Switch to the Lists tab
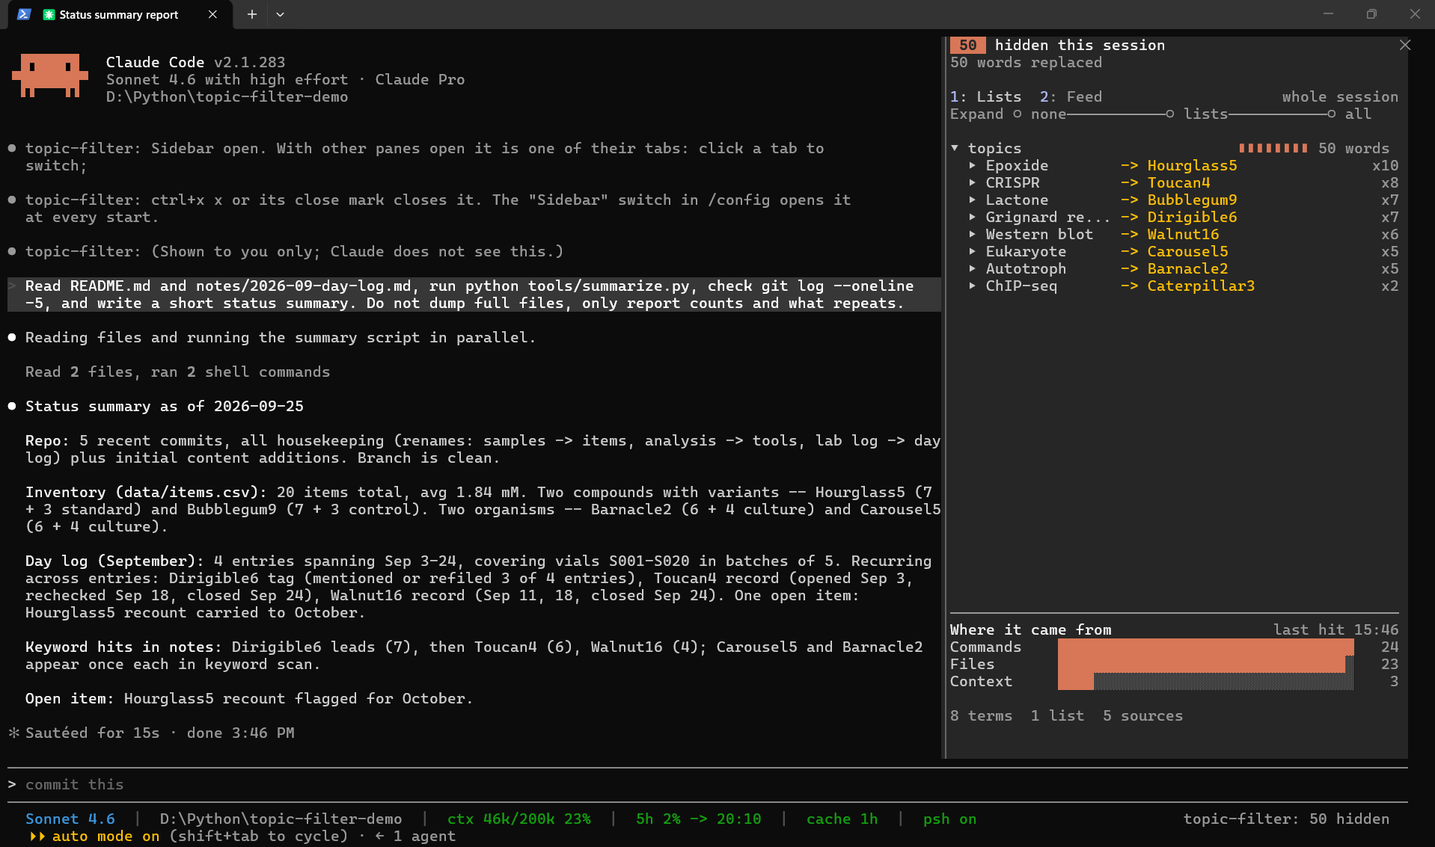This screenshot has height=847, width=1435. [985, 96]
